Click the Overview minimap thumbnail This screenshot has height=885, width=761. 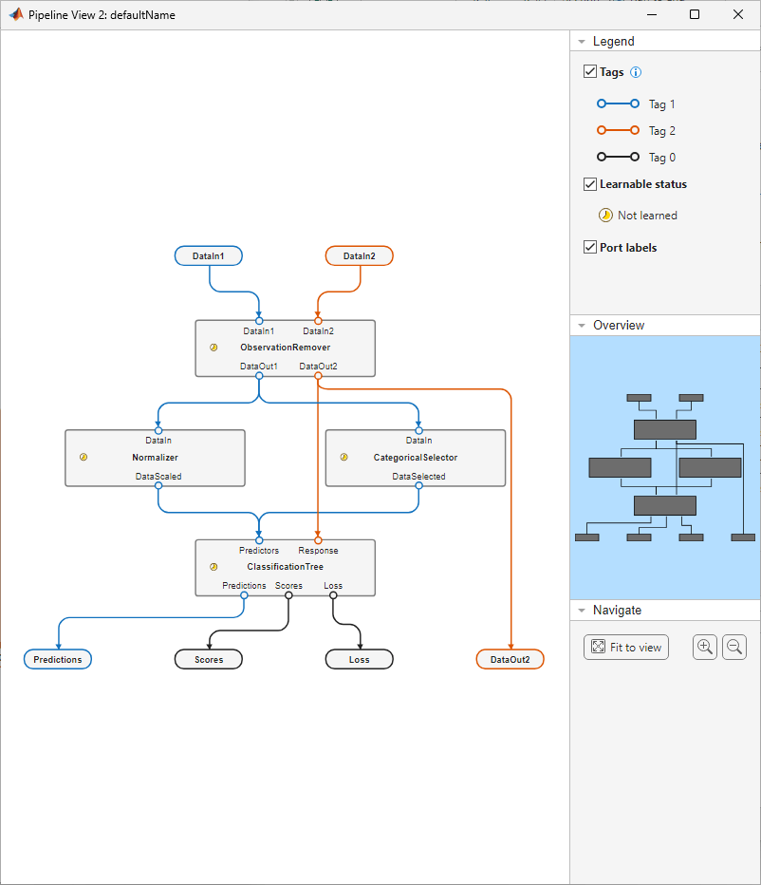(664, 465)
